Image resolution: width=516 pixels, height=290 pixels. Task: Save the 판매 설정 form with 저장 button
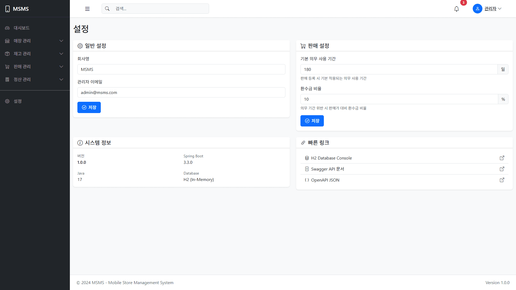312,121
